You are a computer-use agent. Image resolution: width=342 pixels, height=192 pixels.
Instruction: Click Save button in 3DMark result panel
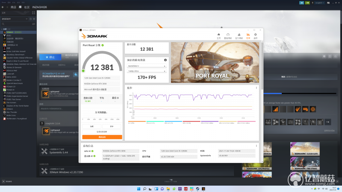click(x=112, y=126)
